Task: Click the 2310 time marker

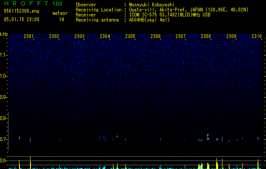Action: (257, 36)
